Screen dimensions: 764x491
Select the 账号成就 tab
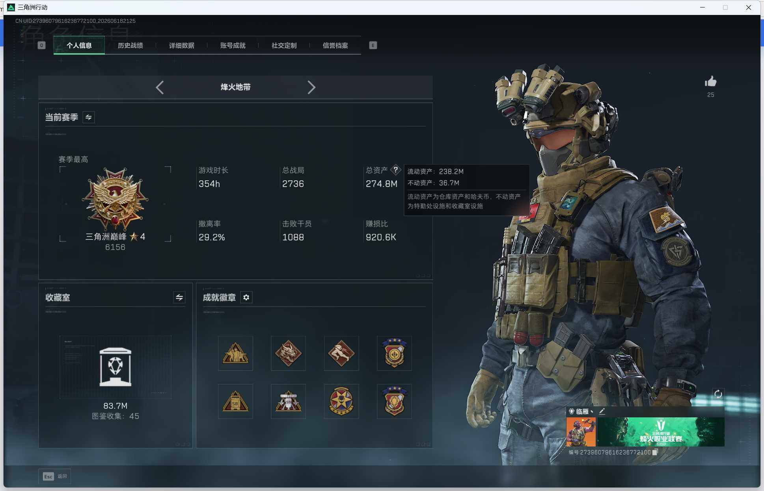click(233, 46)
